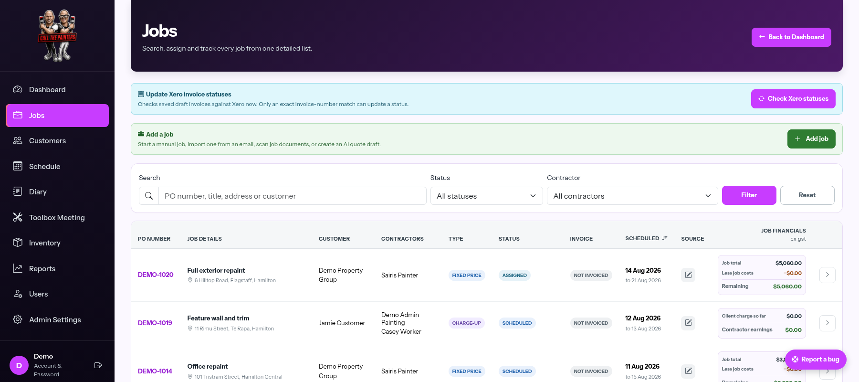859x382 pixels.
Task: Click the ASSIGNED status badge for DEMO-1020
Action: coord(514,275)
